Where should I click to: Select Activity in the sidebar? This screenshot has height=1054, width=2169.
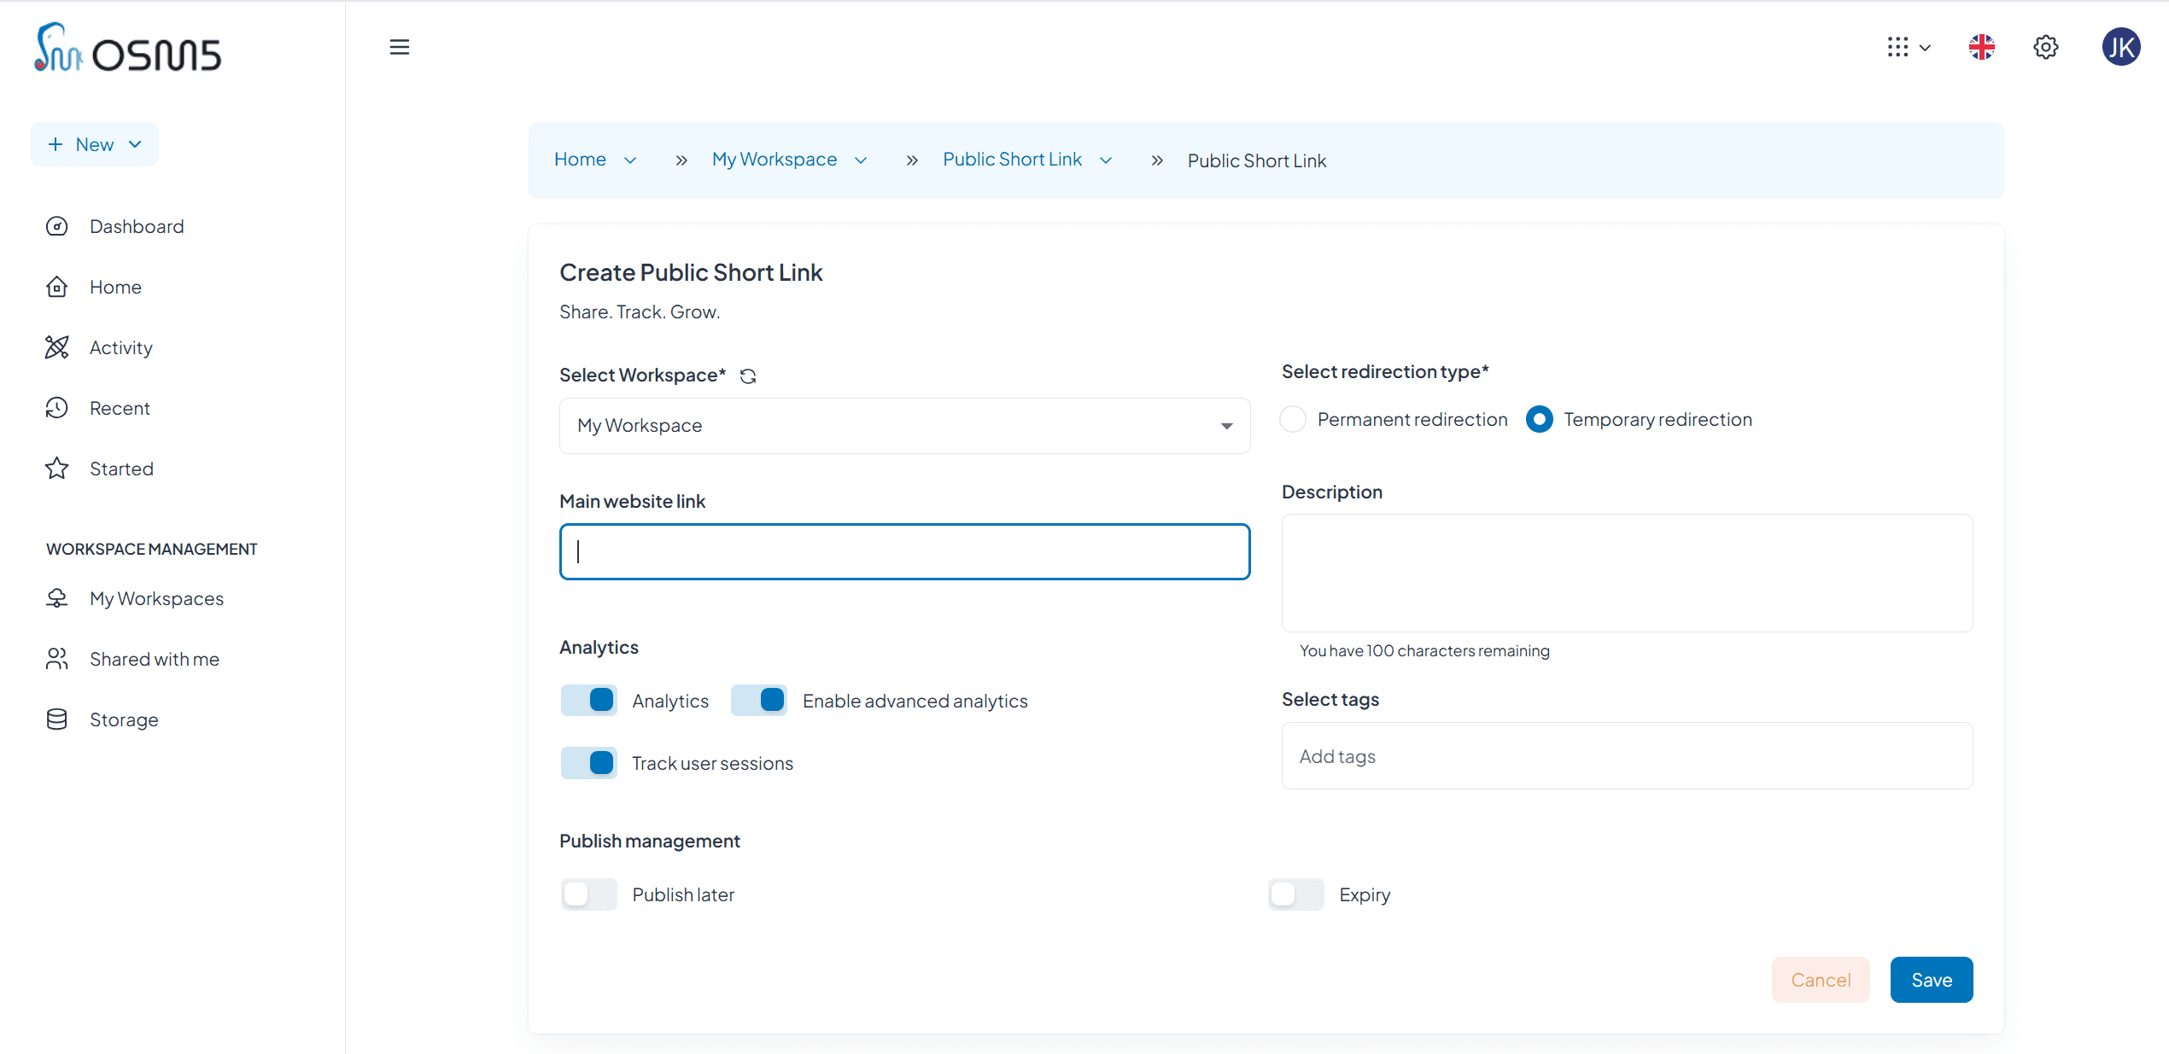point(121,347)
